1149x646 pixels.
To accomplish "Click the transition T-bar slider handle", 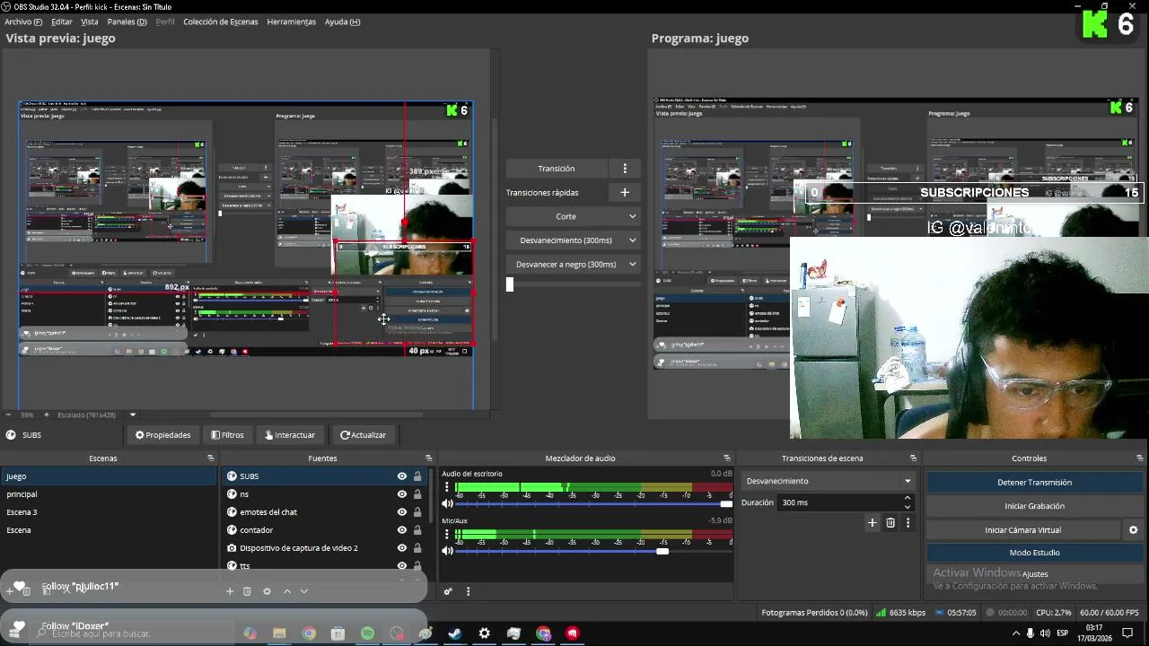I will click(510, 284).
